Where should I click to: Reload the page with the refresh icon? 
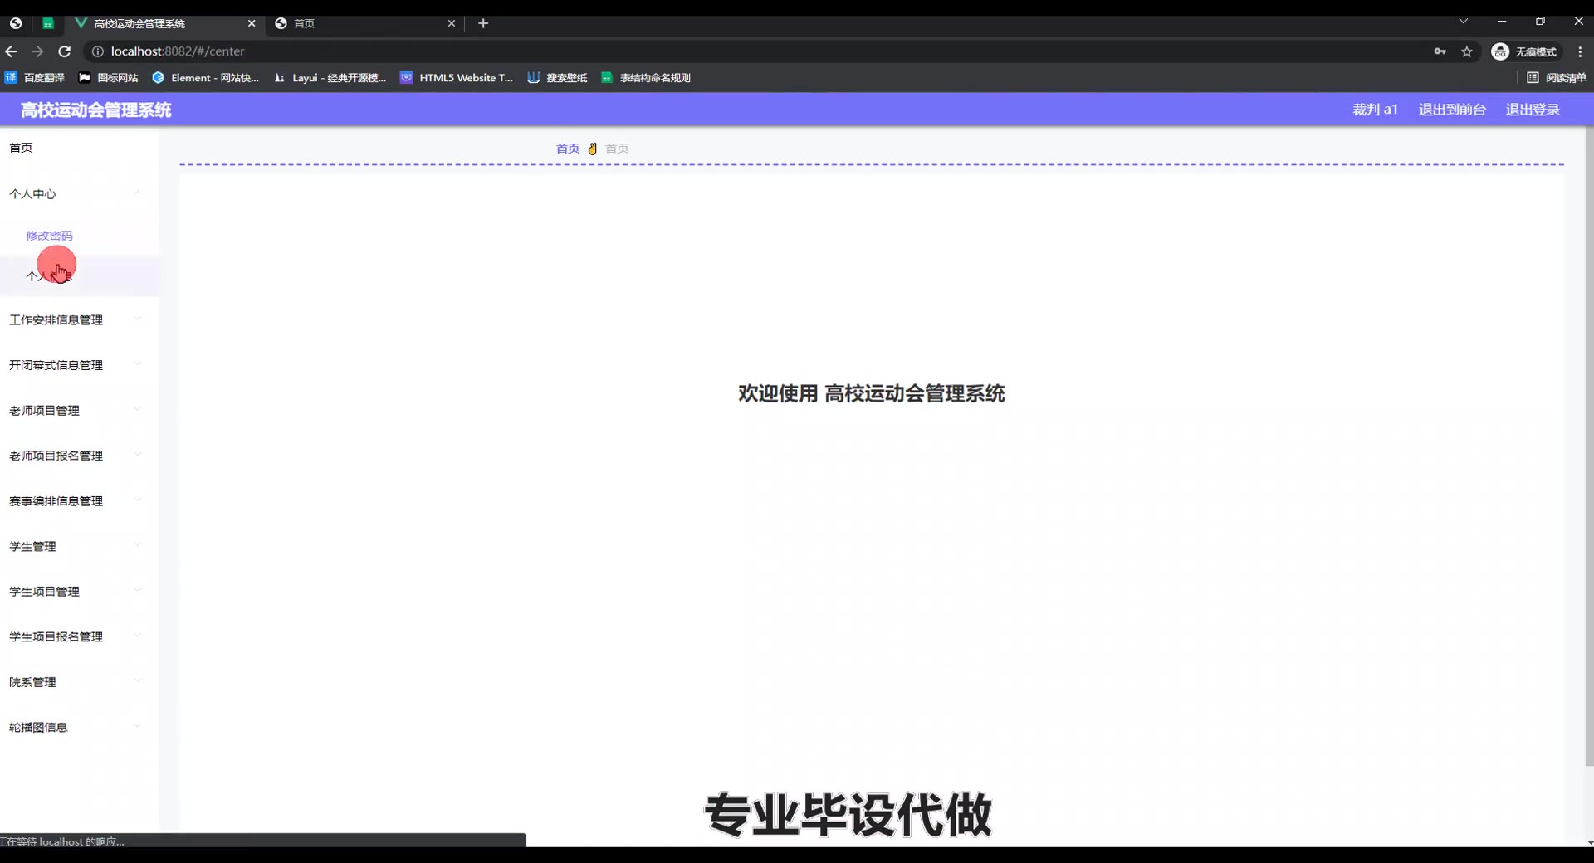click(x=64, y=51)
